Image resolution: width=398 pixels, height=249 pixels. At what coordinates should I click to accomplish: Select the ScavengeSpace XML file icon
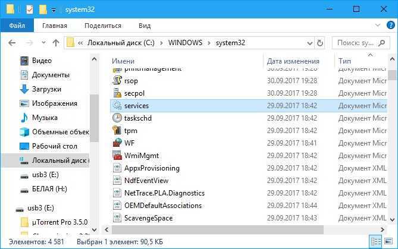point(117,218)
